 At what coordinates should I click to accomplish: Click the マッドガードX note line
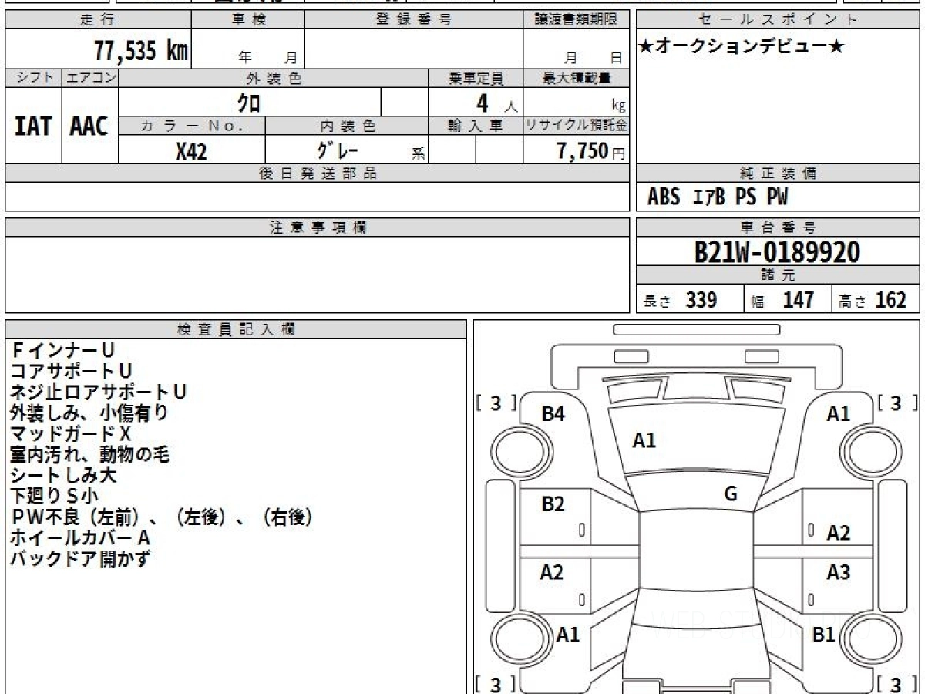[71, 434]
